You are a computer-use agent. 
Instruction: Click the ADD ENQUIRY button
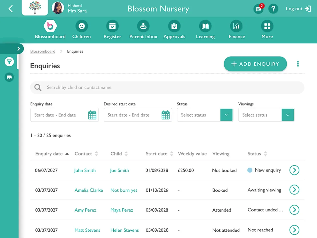tap(255, 64)
